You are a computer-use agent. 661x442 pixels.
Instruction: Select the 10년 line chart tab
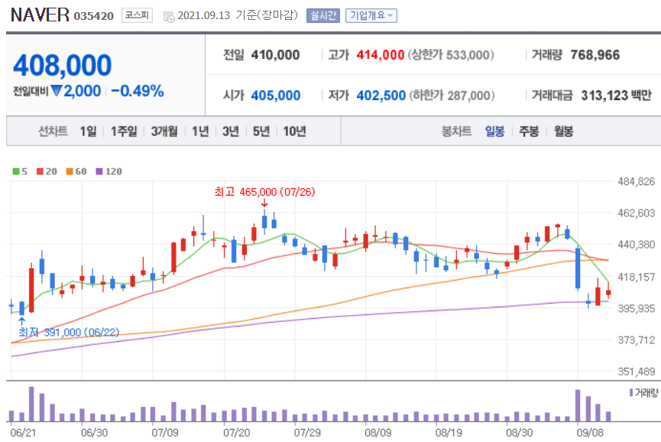(x=294, y=132)
